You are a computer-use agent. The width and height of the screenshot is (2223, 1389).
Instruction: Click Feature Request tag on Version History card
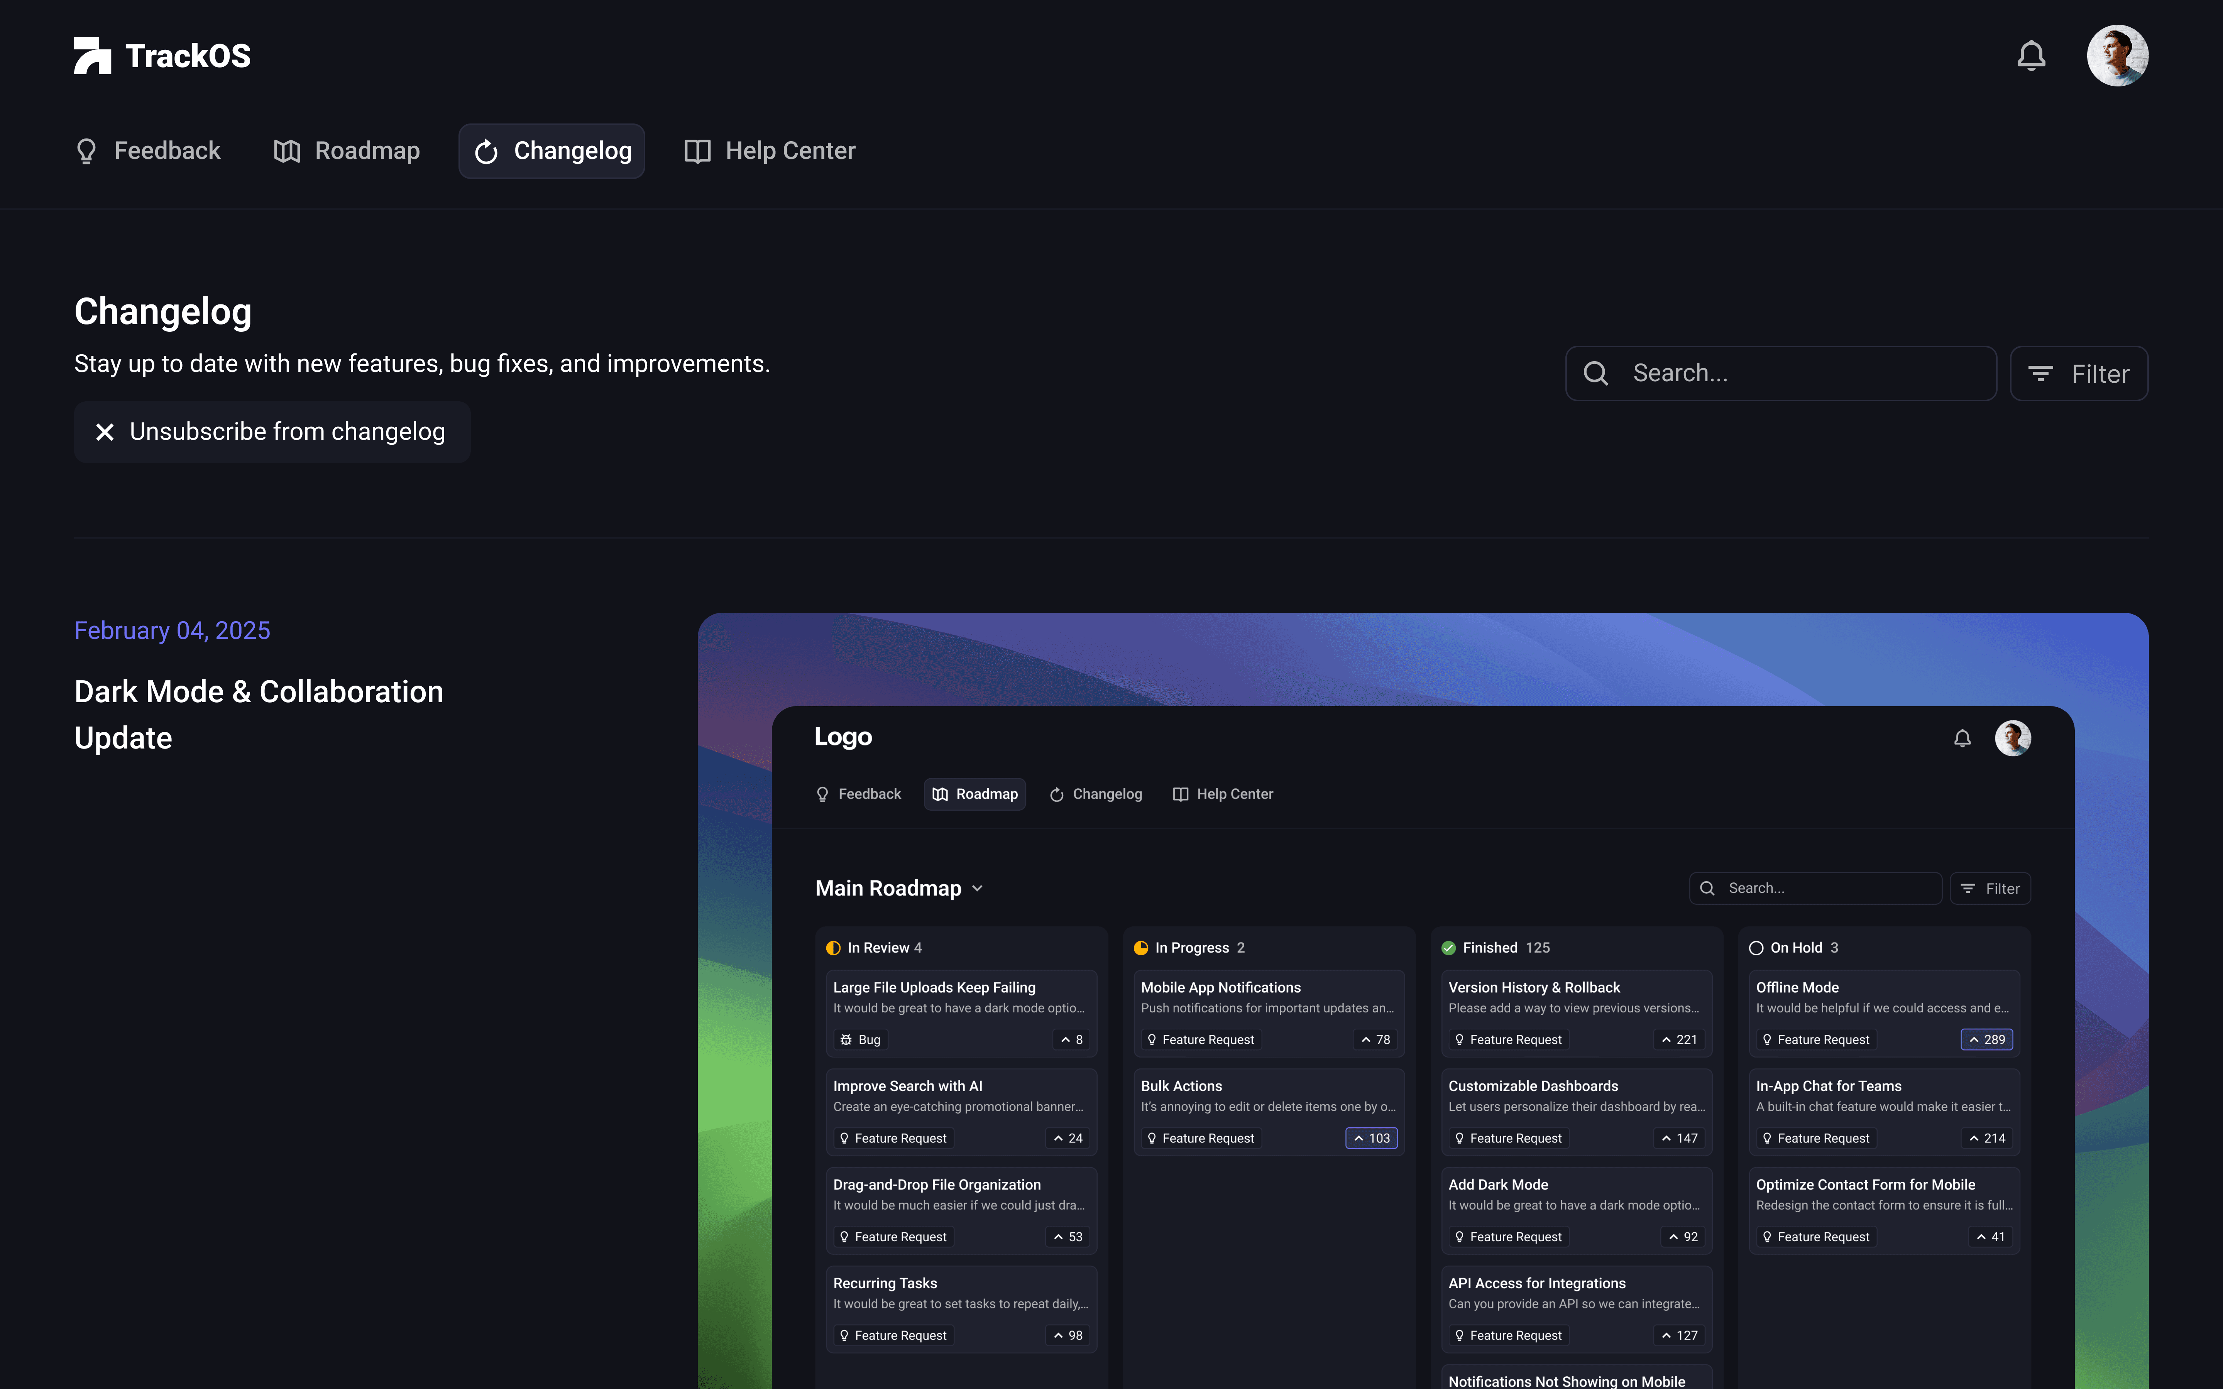click(1509, 1040)
